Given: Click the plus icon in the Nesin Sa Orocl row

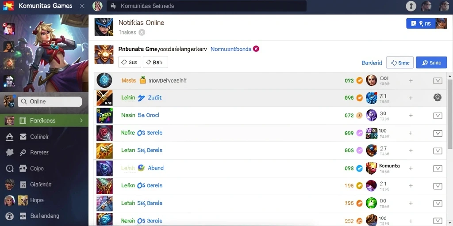Looking at the screenshot, I should click(x=411, y=115).
